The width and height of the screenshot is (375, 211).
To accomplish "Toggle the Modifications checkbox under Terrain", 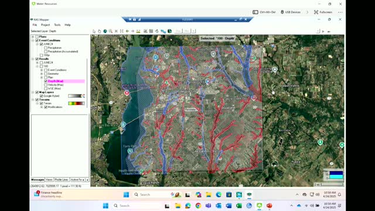I will click(x=46, y=107).
